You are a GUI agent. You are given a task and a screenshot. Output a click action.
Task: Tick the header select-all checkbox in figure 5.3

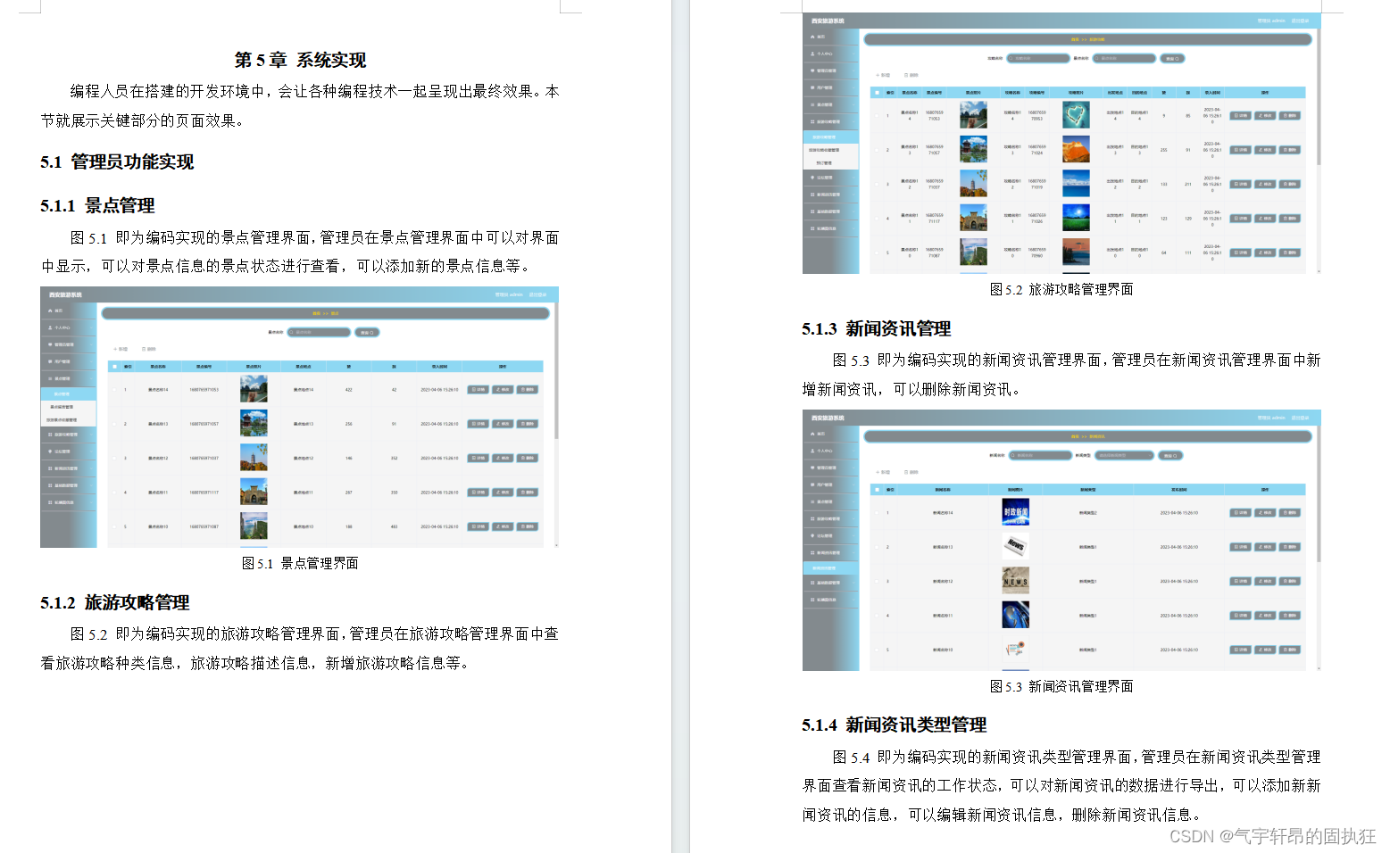click(877, 489)
